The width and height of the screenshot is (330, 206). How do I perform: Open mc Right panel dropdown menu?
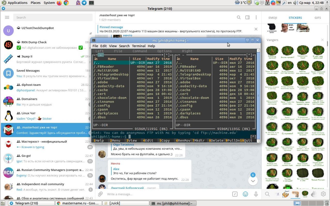(x=187, y=51)
